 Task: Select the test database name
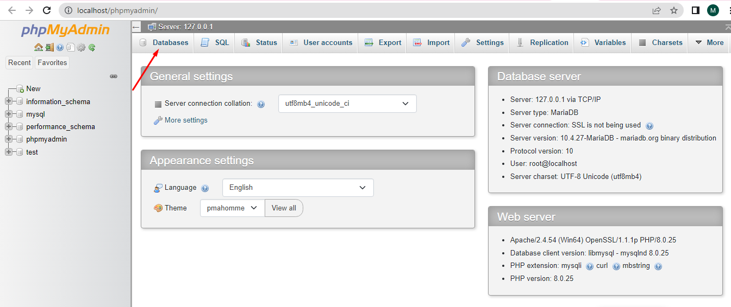(32, 152)
